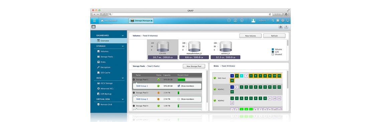Collapse the DASHBOARD section
The width and height of the screenshot is (381, 122).
123,36
